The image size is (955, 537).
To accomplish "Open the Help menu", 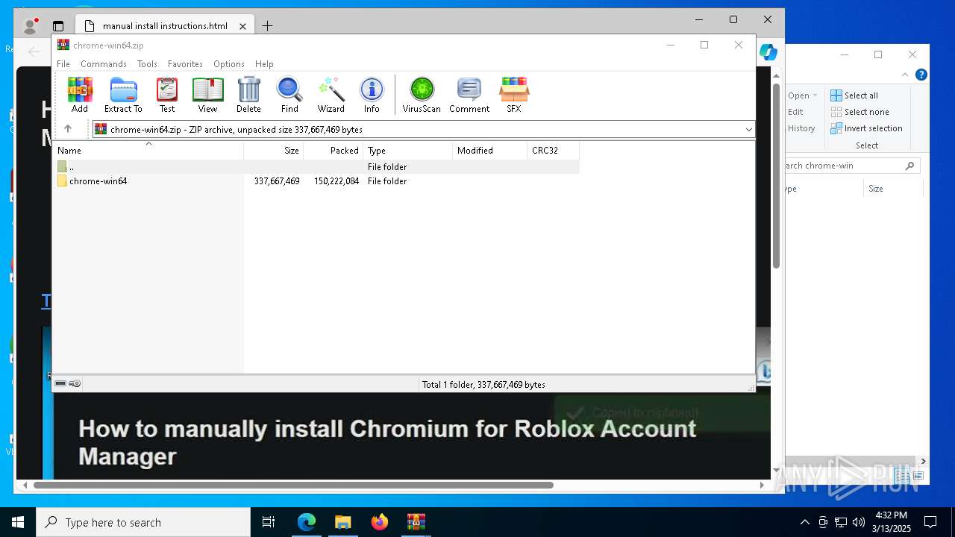I will (x=264, y=64).
